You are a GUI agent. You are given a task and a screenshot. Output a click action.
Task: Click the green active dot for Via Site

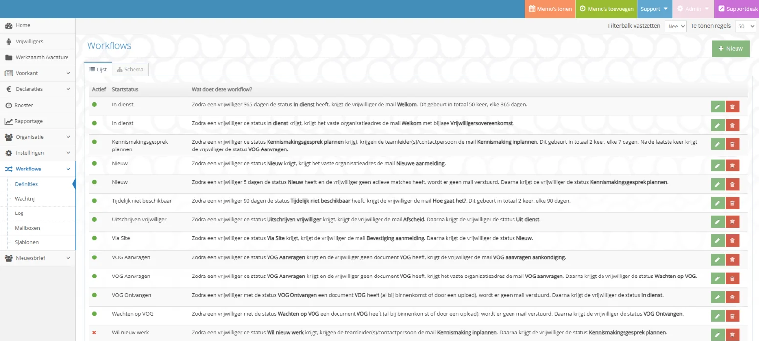(x=94, y=238)
